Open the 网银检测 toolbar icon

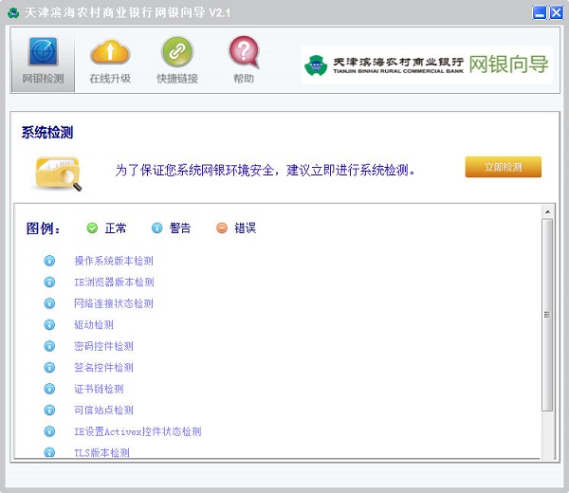(x=43, y=60)
